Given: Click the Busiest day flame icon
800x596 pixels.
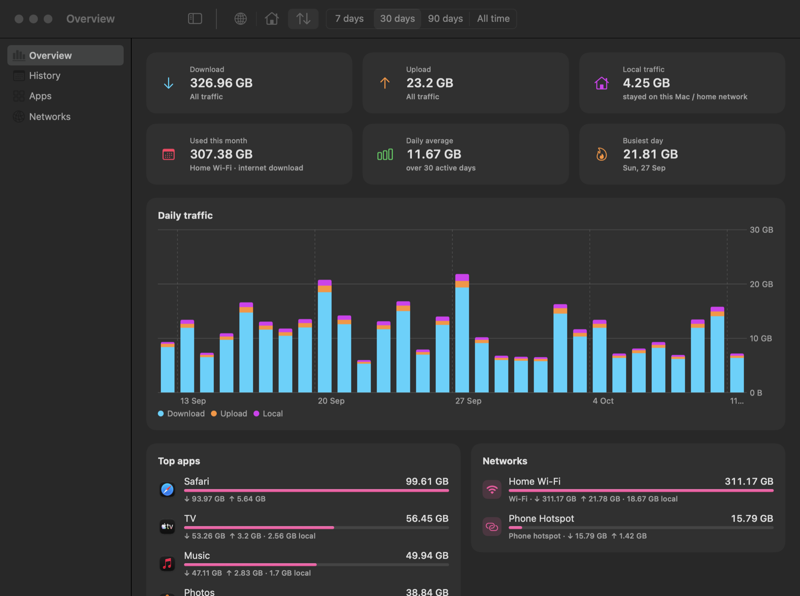Looking at the screenshot, I should 601,154.
